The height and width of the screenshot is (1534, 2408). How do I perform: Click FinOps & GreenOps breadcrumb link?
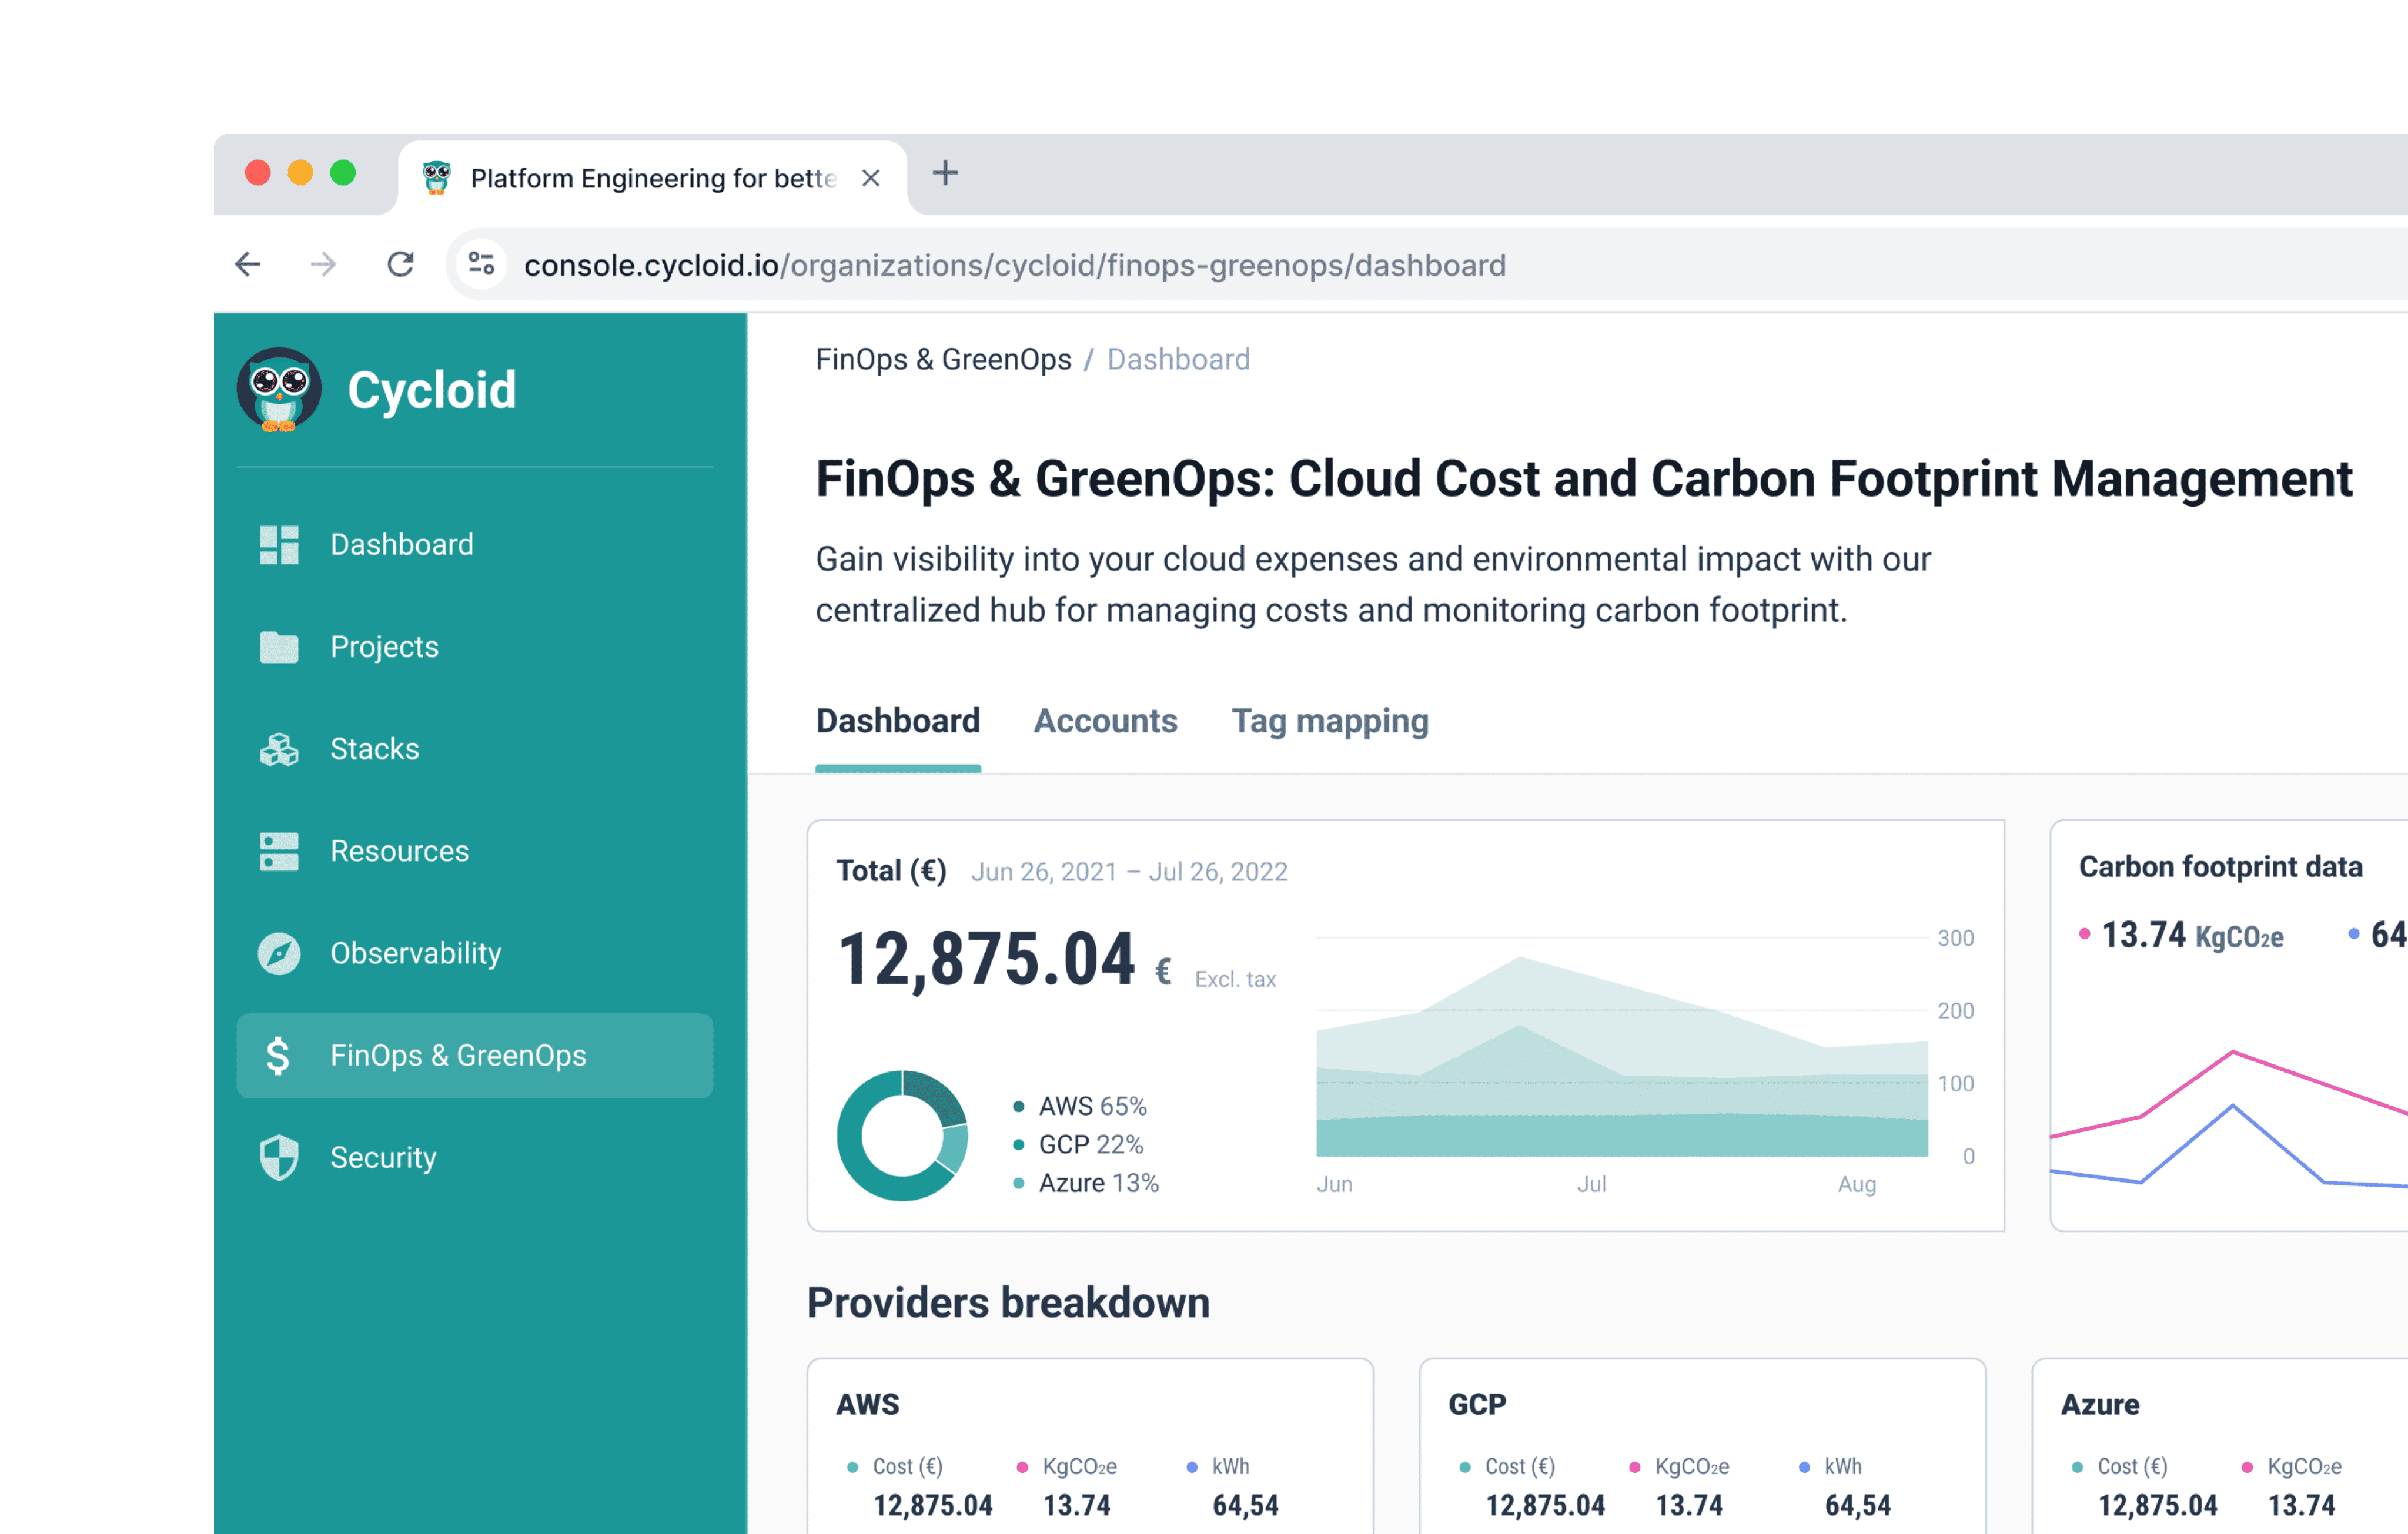(x=943, y=359)
